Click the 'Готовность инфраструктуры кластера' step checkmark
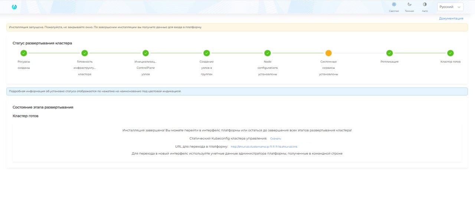The width and height of the screenshot is (475, 209). pyautogui.click(x=85, y=53)
